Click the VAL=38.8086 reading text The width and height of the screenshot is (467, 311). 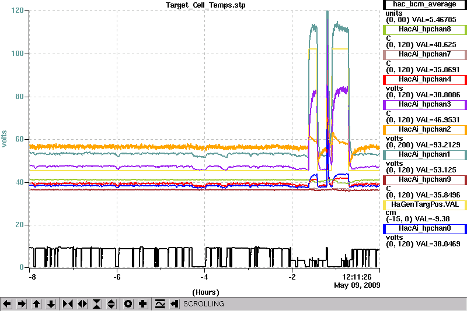438,95
